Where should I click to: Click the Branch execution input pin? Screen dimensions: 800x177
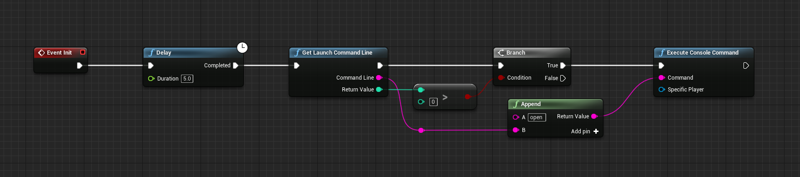click(501, 66)
